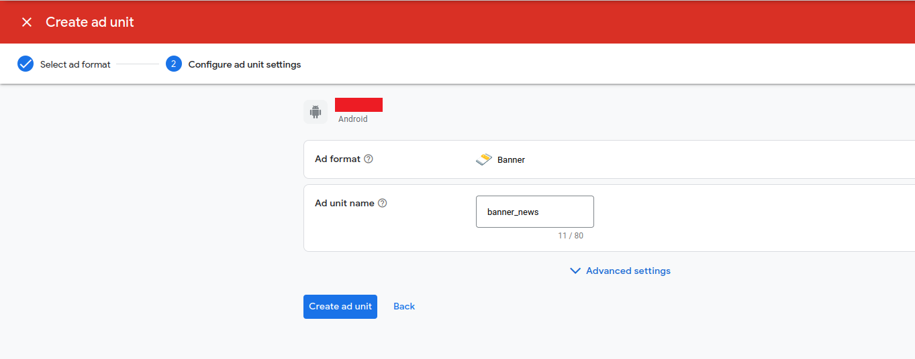The width and height of the screenshot is (915, 359).
Task: Click the Advanced settings text link
Action: [x=628, y=271]
